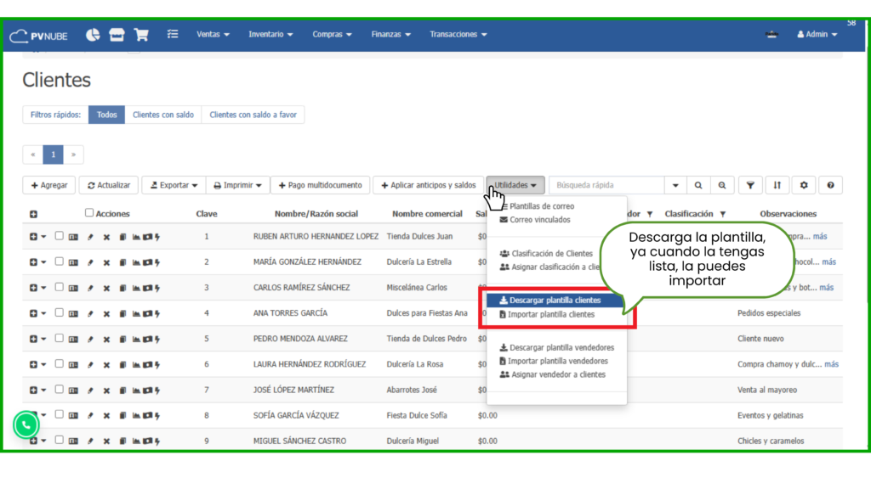Click pencil edit icon for Ruben Arturo row
The image size is (871, 489).
point(91,237)
